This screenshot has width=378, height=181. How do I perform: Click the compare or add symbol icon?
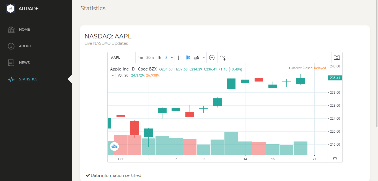[212, 57]
